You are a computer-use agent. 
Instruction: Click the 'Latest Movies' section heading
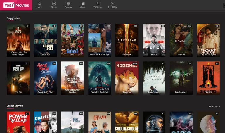click(x=15, y=106)
